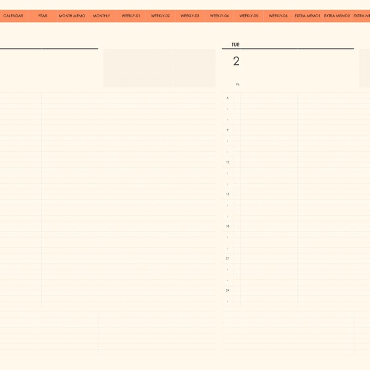This screenshot has width=370, height=370.
Task: Click the TUE day header
Action: click(236, 45)
